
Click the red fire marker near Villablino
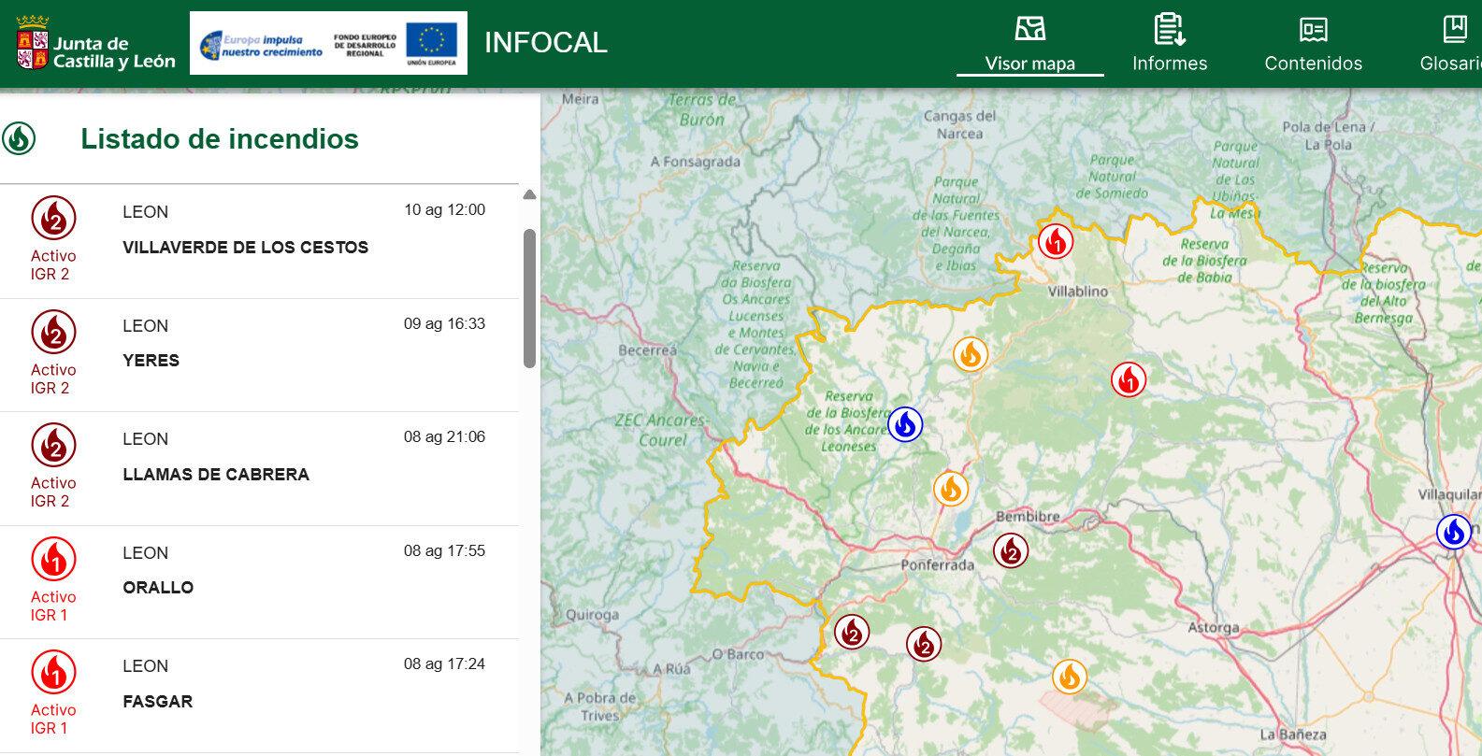click(x=1056, y=242)
